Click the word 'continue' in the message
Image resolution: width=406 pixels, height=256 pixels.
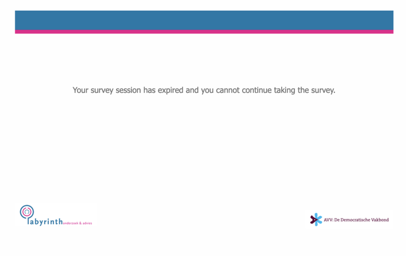[x=257, y=90]
